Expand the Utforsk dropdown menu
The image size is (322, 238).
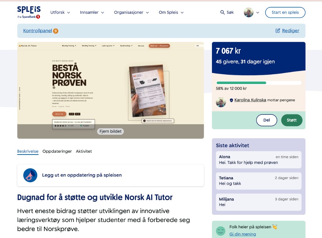point(60,13)
